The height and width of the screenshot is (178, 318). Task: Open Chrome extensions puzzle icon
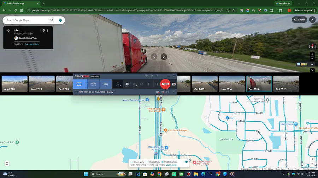272,10
